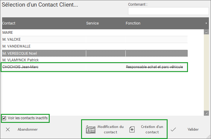Click the contact card icon for modification
This screenshot has height=139, width=211.
[91, 129]
